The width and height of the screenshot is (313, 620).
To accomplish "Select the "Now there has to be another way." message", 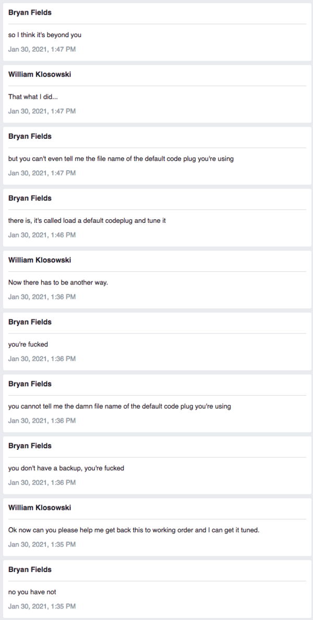I will tap(58, 282).
